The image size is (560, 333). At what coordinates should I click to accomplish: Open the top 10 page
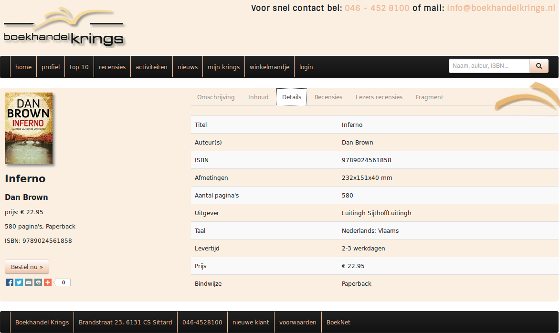79,67
